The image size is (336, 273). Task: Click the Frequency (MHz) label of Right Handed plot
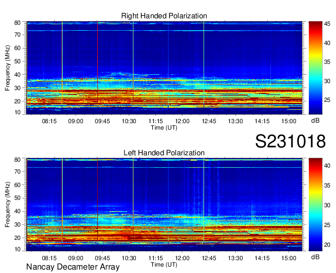[x=7, y=68]
